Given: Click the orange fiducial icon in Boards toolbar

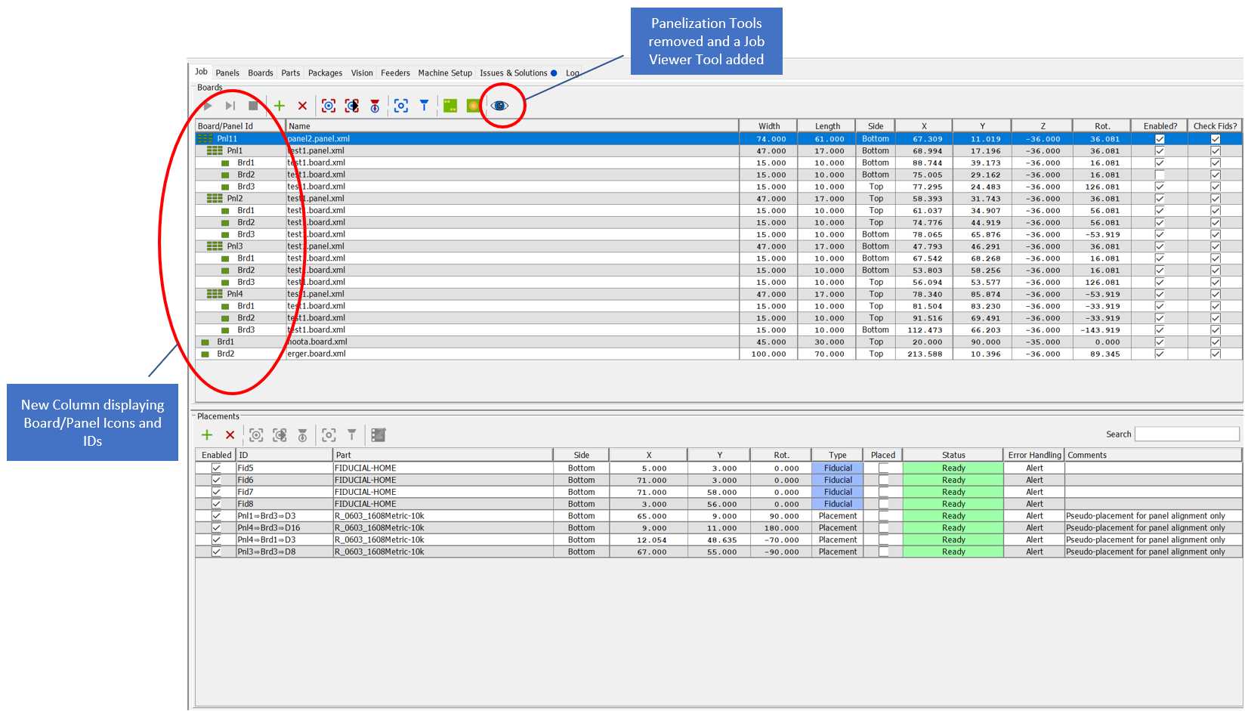Looking at the screenshot, I should (x=472, y=105).
